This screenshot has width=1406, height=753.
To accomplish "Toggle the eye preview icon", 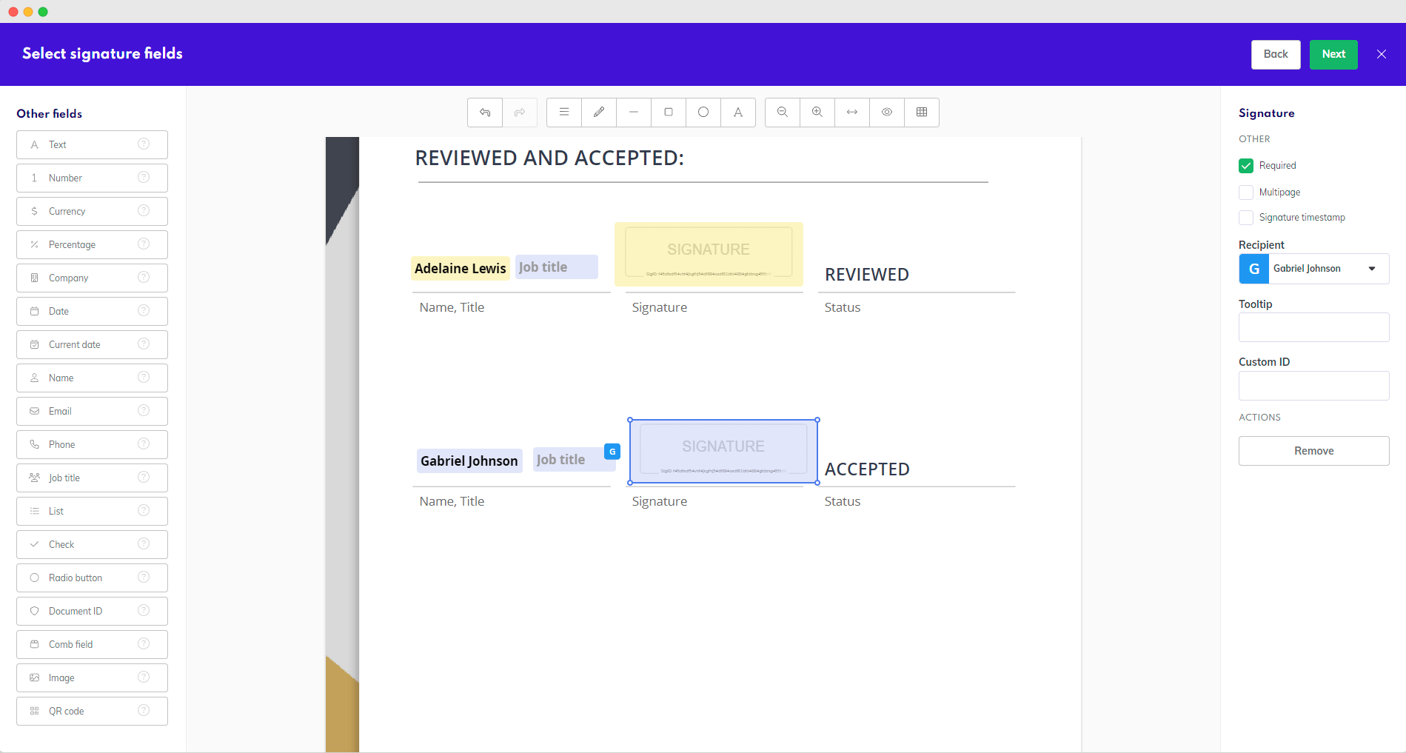I will click(x=887, y=113).
